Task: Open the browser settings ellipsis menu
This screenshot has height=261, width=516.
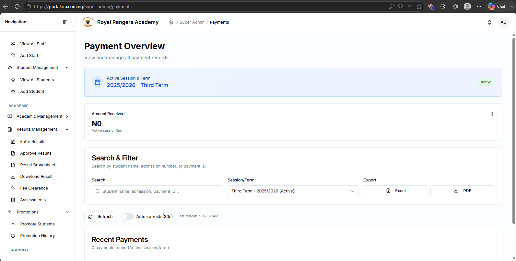Action: click(479, 6)
